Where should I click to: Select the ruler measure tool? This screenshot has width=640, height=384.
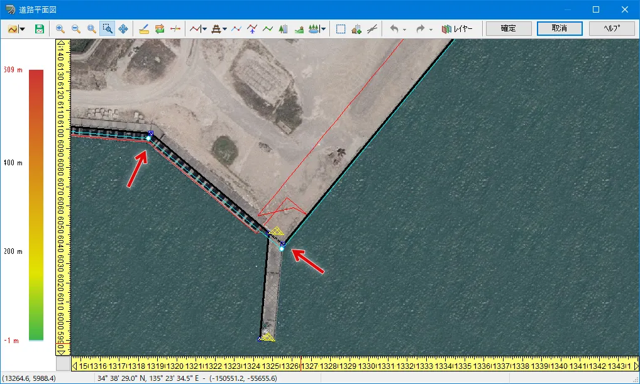tap(144, 29)
